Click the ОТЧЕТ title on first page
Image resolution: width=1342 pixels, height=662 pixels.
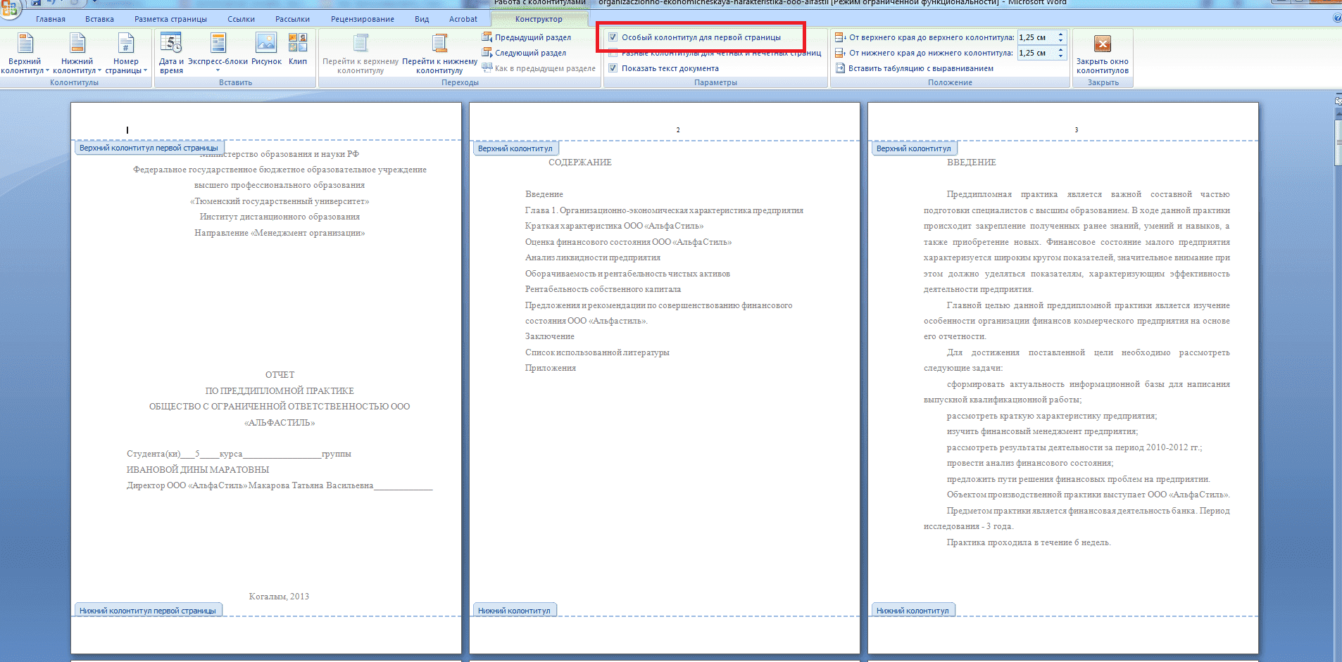[280, 375]
